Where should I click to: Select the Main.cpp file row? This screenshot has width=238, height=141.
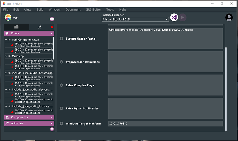click(29, 56)
